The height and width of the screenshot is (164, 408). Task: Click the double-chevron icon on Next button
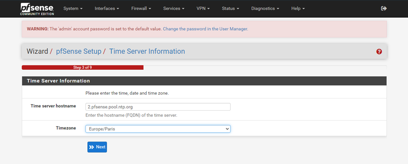click(x=92, y=147)
